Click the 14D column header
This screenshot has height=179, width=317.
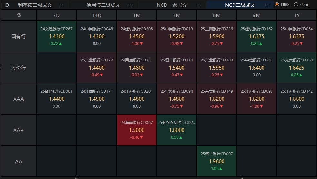click(x=97, y=15)
